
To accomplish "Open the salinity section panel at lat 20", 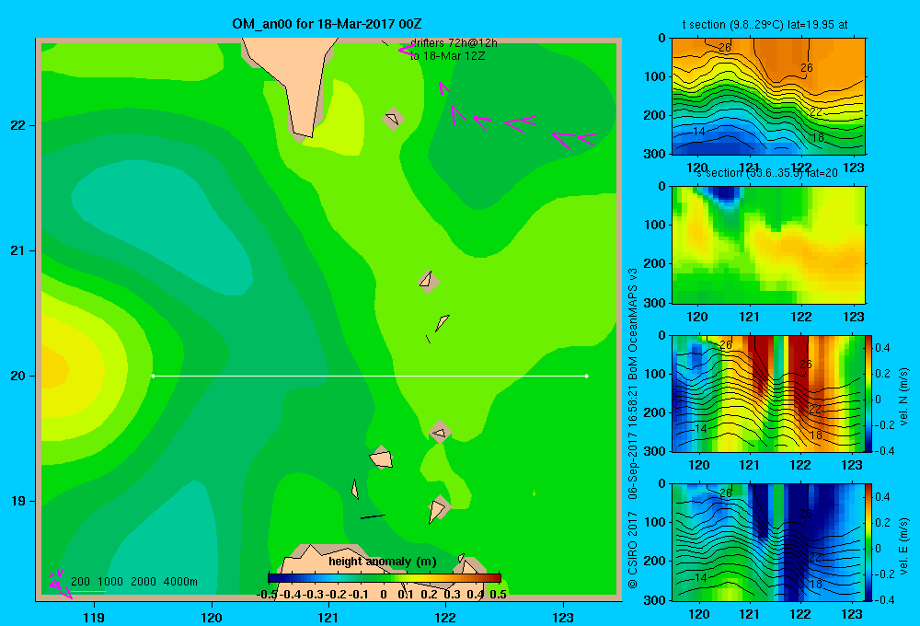I will pyautogui.click(x=768, y=245).
